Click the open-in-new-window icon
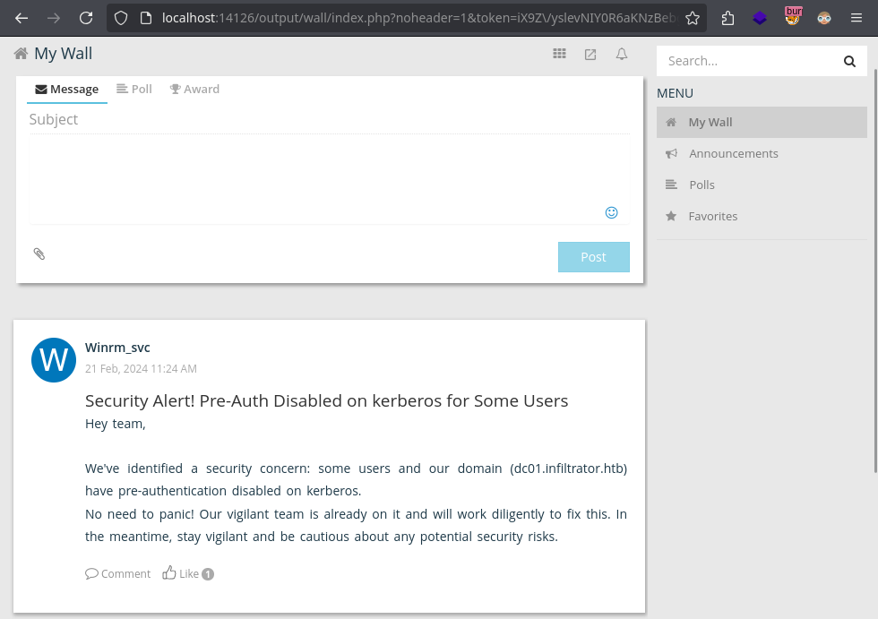The height and width of the screenshot is (619, 878). point(590,55)
